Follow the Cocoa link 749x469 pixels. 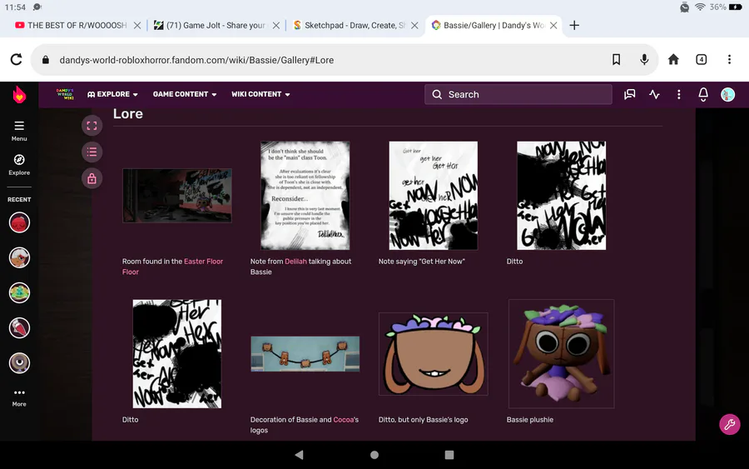pos(344,420)
